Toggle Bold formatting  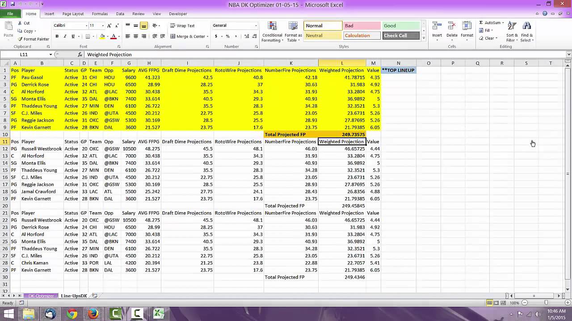pyautogui.click(x=57, y=36)
